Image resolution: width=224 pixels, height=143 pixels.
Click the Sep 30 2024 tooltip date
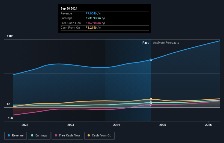[x=69, y=8]
